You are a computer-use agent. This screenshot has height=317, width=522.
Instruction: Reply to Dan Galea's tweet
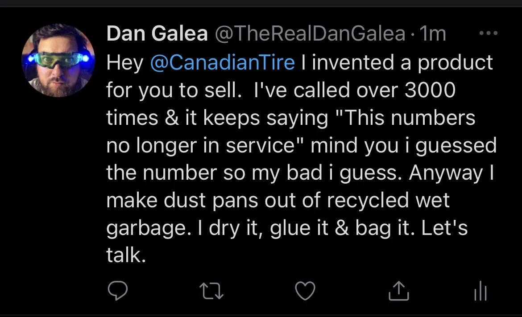pyautogui.click(x=118, y=290)
